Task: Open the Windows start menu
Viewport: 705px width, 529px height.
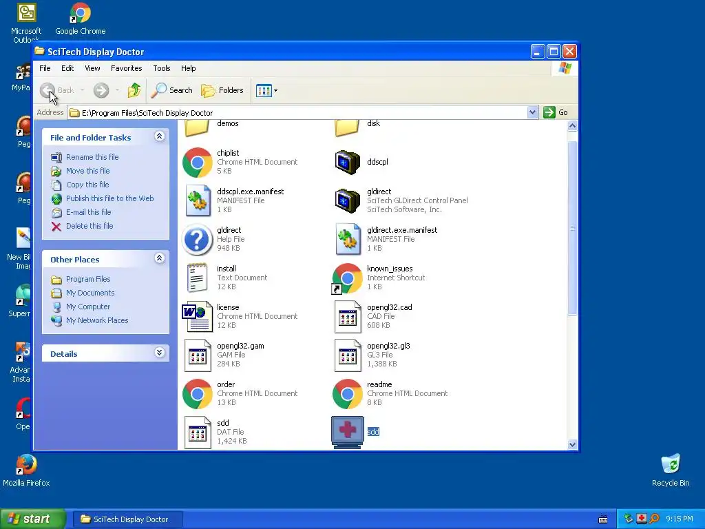Action: [33, 519]
